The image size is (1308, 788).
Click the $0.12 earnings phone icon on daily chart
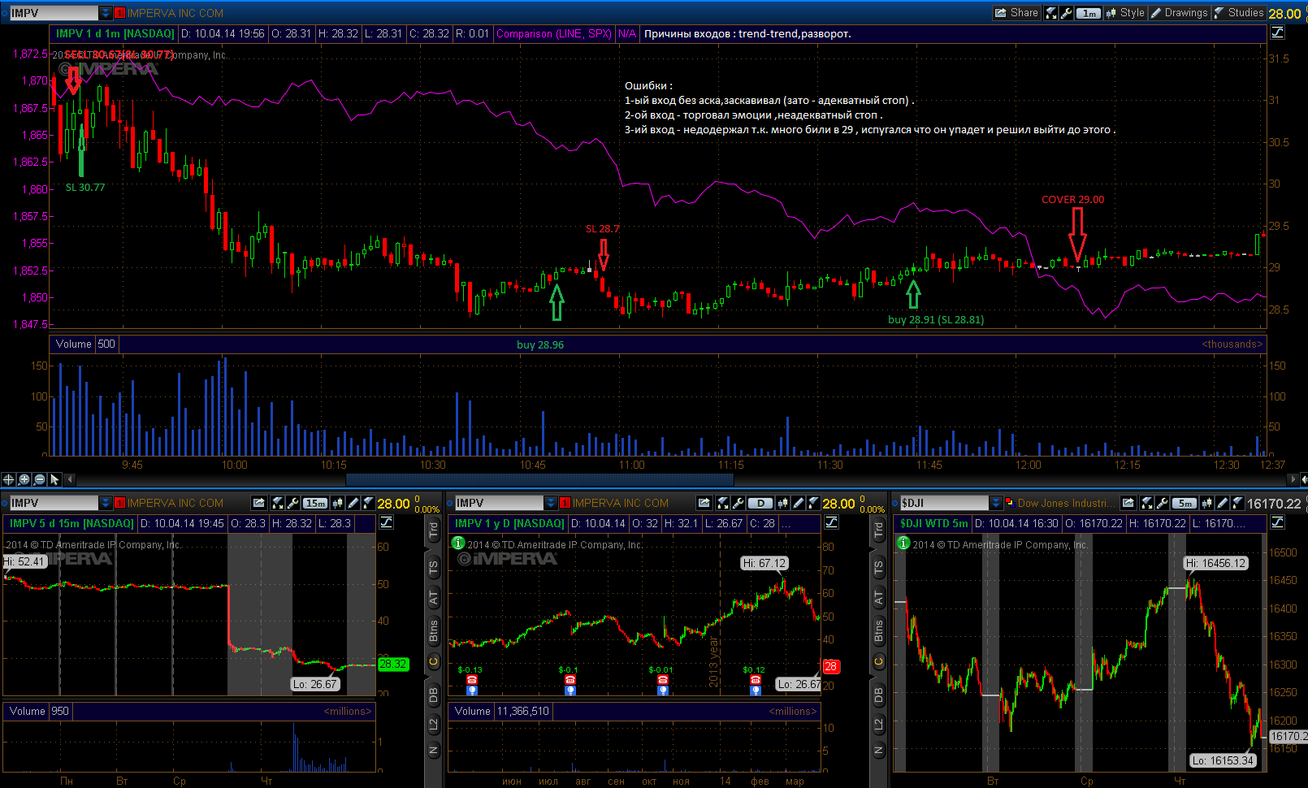tap(756, 680)
